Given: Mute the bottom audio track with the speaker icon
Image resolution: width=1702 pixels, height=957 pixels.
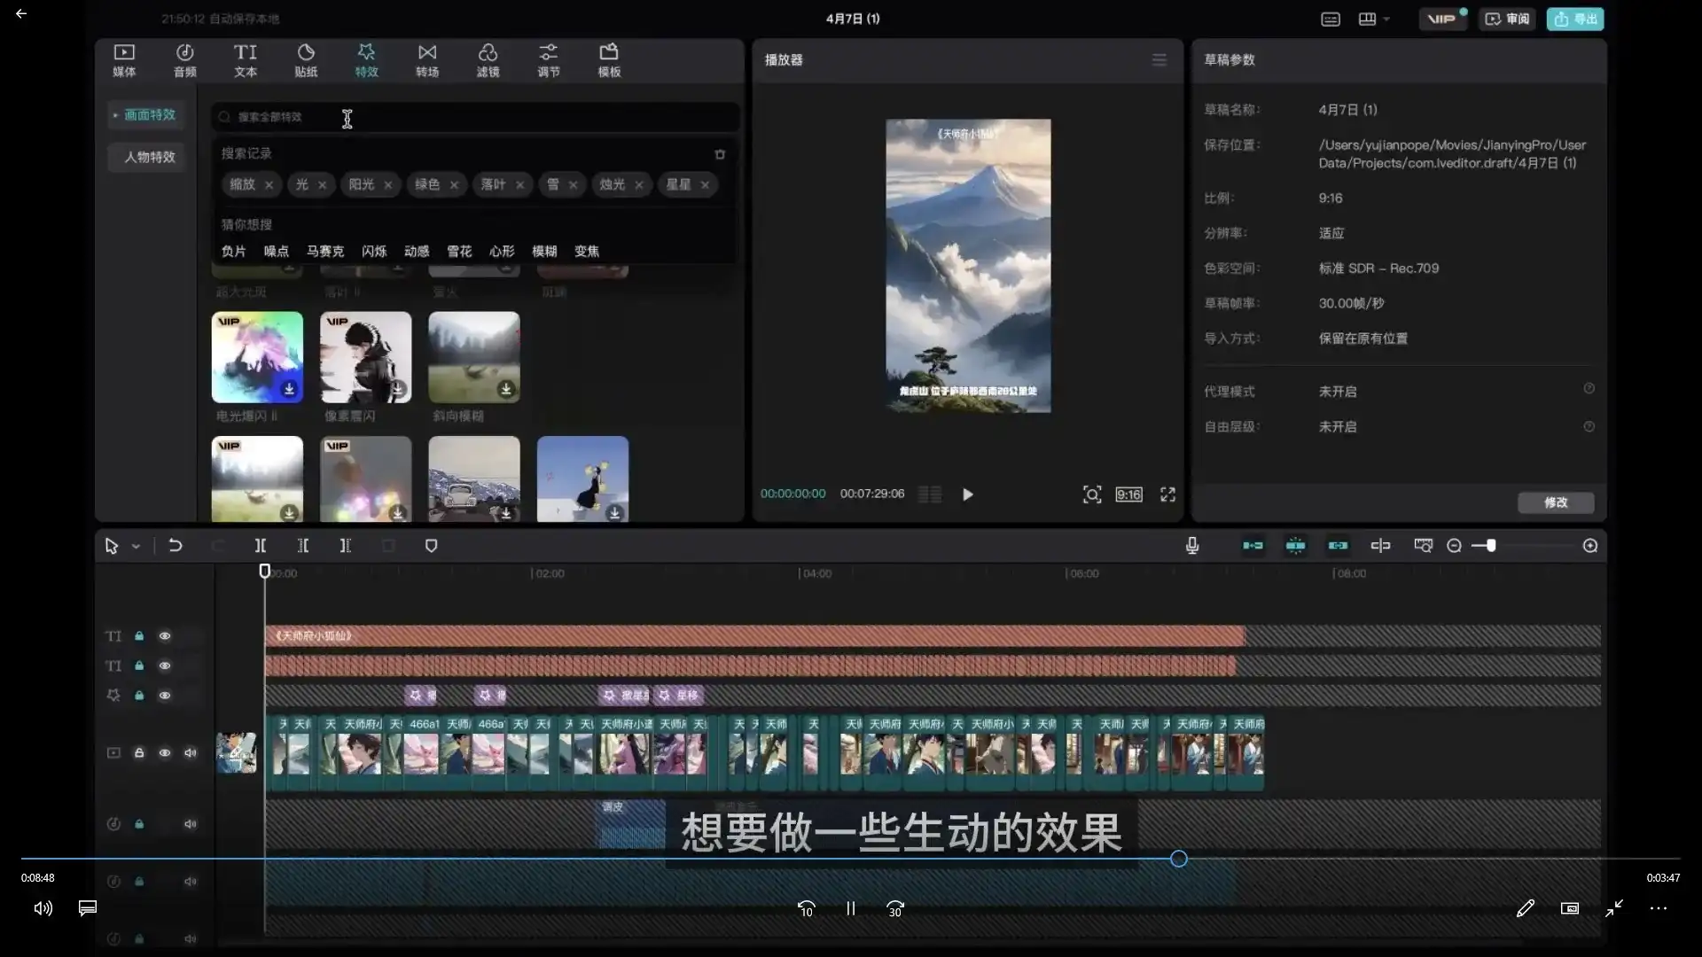Looking at the screenshot, I should click(x=191, y=938).
